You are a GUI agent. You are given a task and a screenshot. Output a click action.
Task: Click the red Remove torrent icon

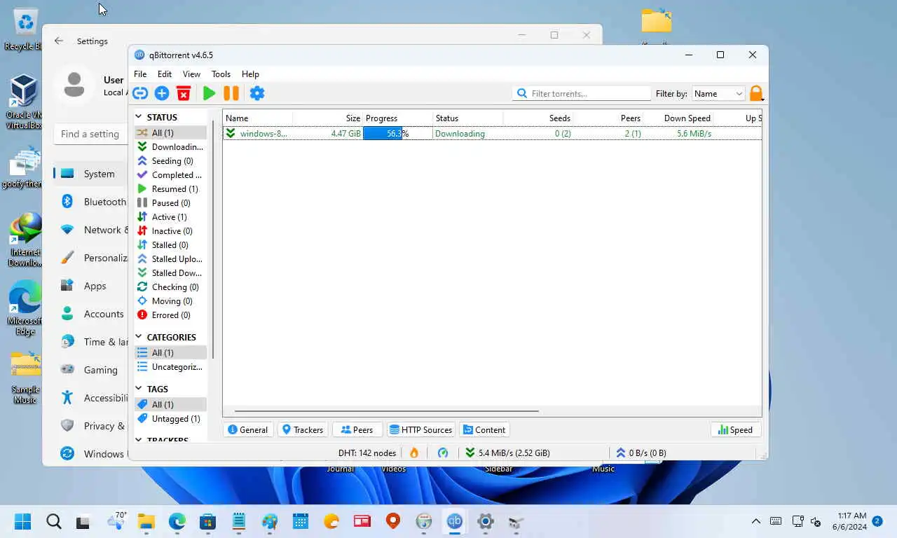(x=184, y=93)
